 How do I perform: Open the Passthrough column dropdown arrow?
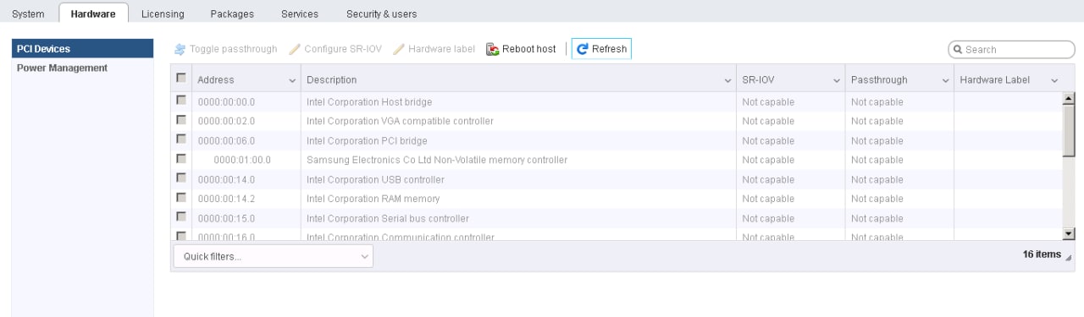point(946,81)
